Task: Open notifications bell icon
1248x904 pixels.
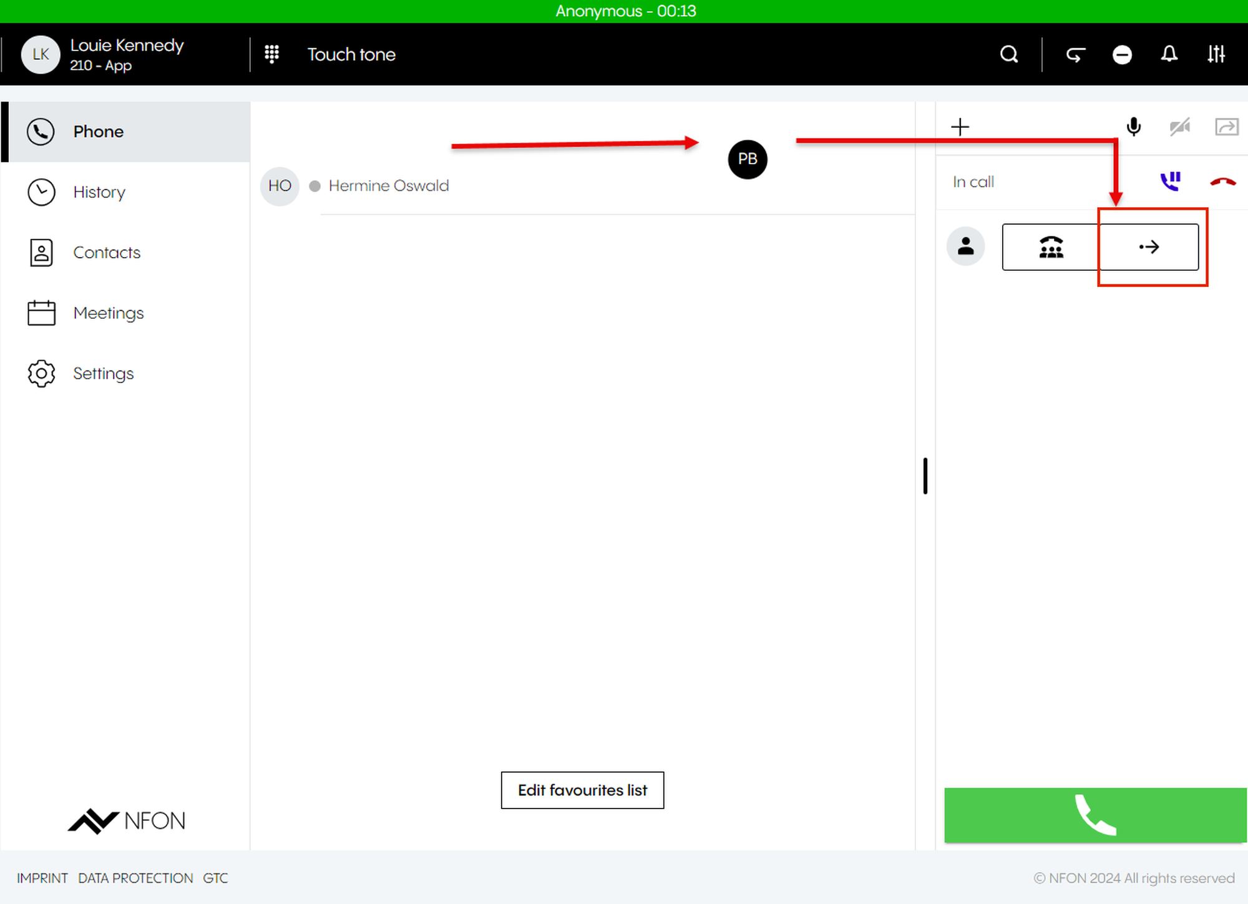Action: (x=1169, y=54)
